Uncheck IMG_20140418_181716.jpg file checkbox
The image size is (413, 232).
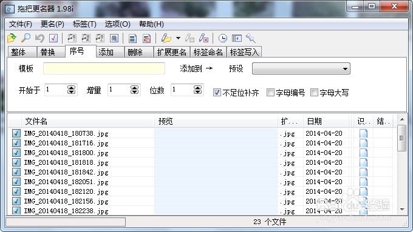coord(16,143)
